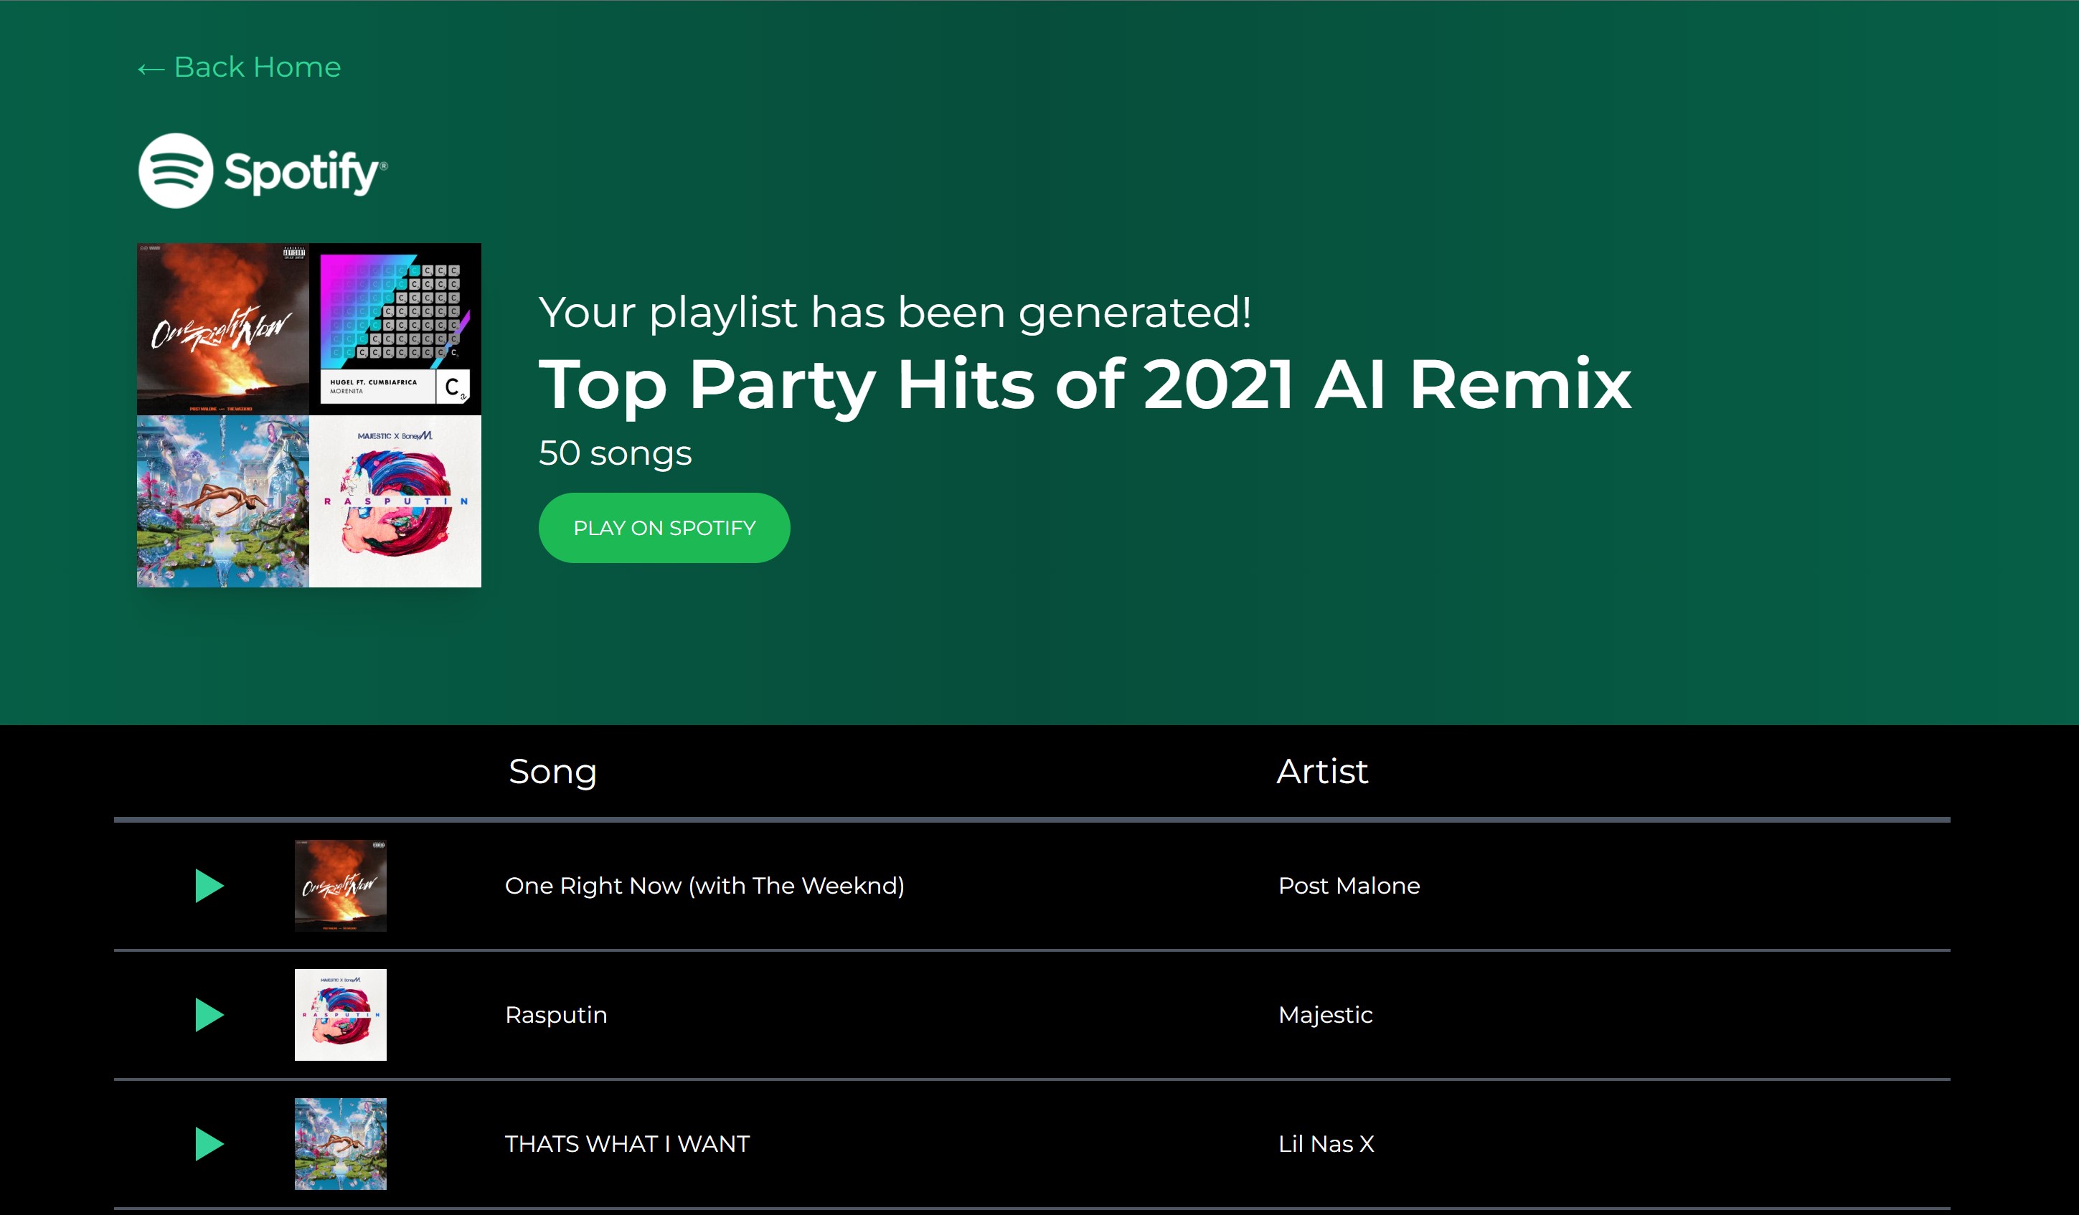Click the Spotify logo

(x=263, y=171)
